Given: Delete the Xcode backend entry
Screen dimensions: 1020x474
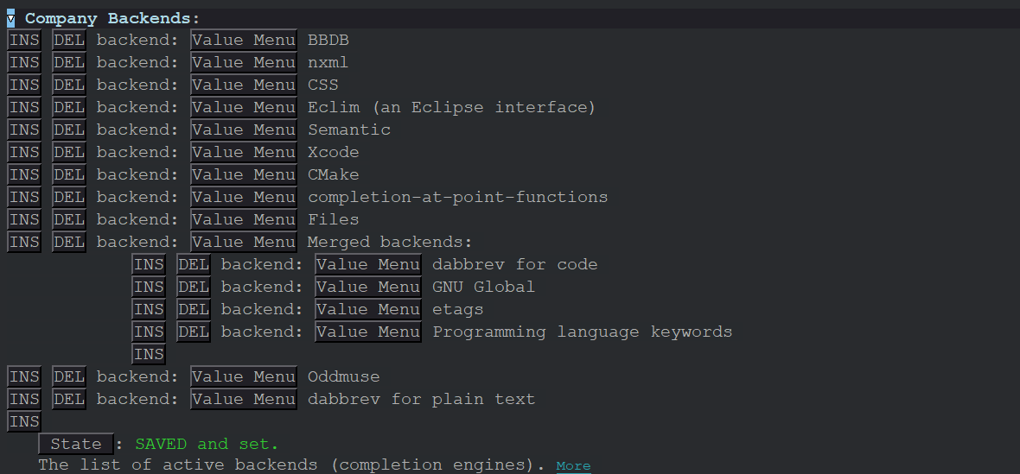Looking at the screenshot, I should coord(69,153).
